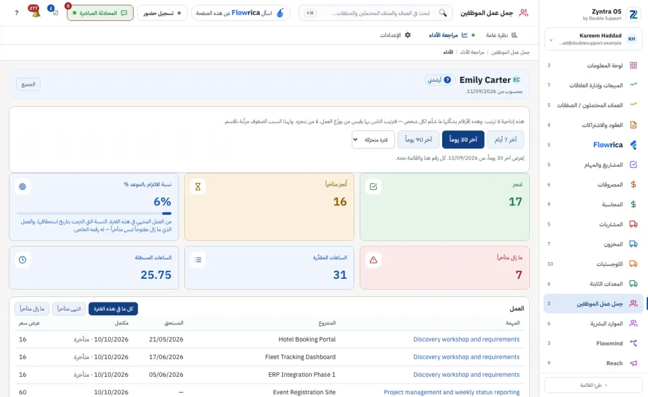Open the الإعدادات tab
This screenshot has height=397, width=648.
(396, 35)
